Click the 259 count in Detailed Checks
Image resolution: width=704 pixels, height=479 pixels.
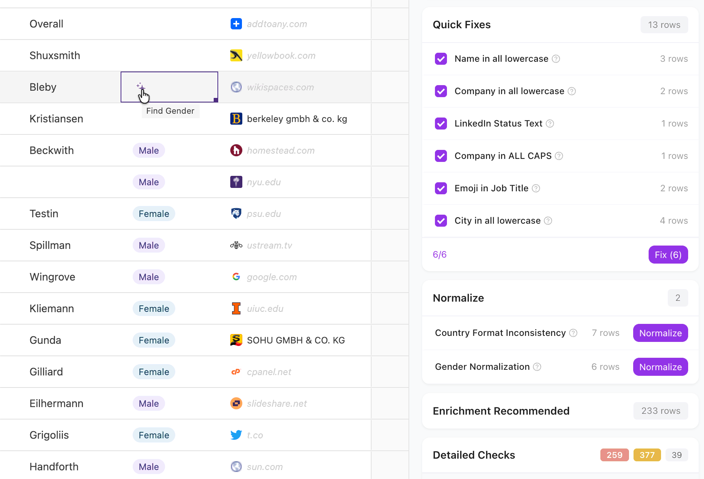click(614, 455)
